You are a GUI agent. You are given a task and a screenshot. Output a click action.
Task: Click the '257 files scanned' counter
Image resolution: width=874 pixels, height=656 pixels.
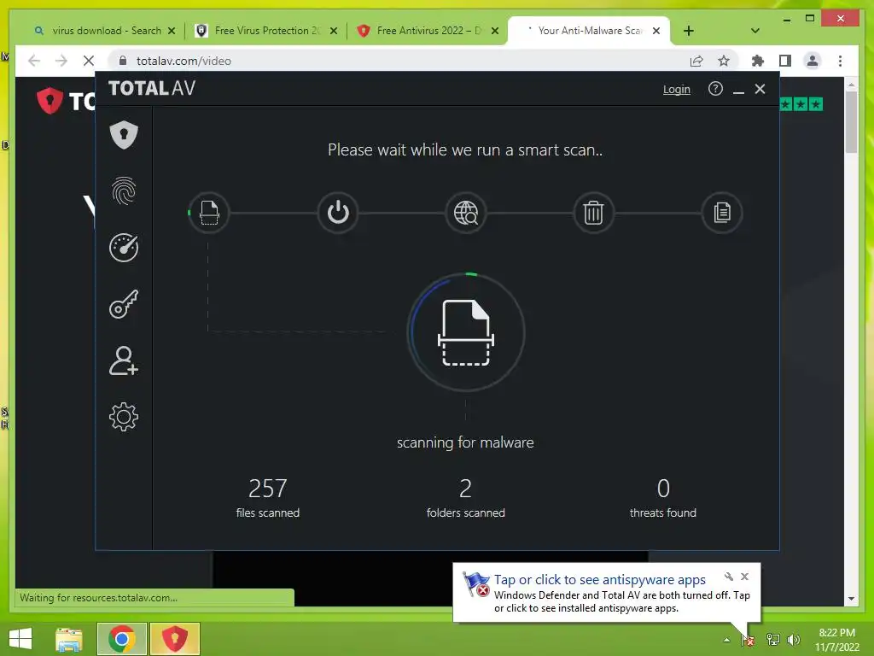267,498
